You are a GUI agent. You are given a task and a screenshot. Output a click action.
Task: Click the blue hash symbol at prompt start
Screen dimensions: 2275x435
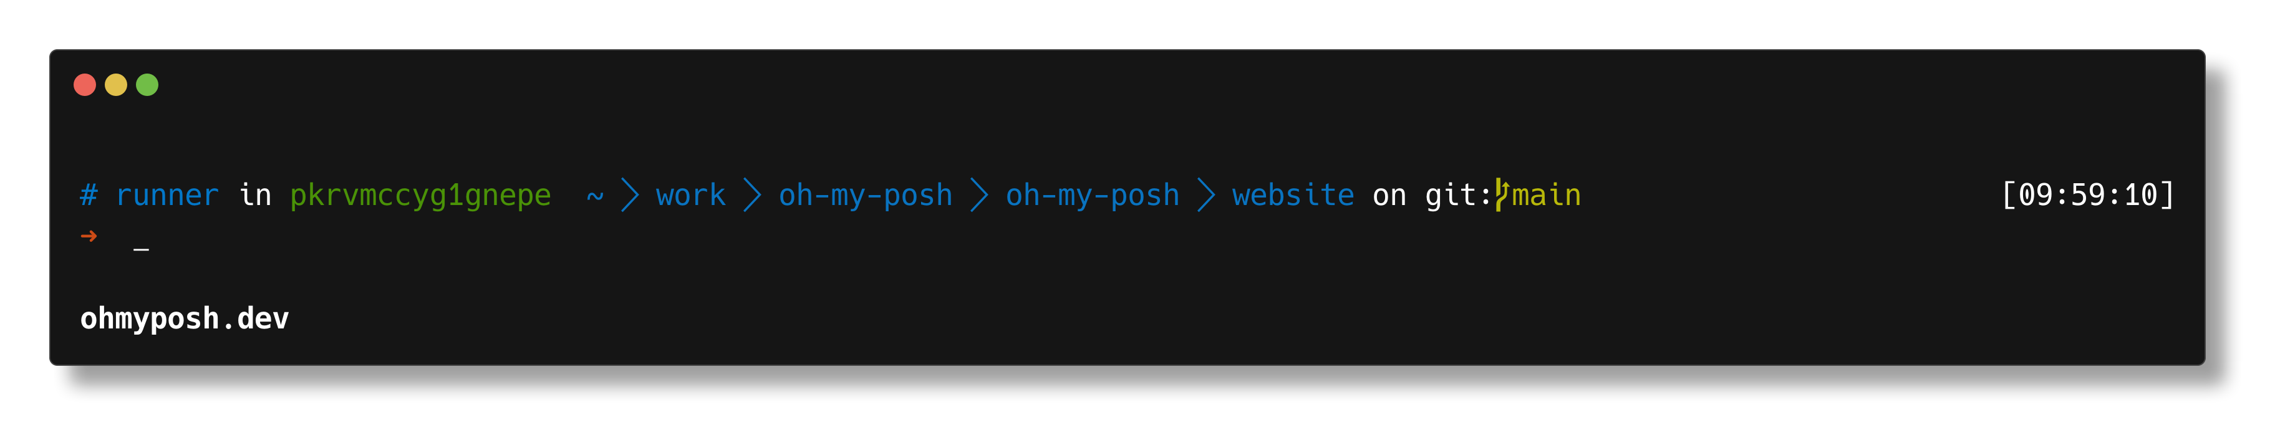(x=89, y=195)
